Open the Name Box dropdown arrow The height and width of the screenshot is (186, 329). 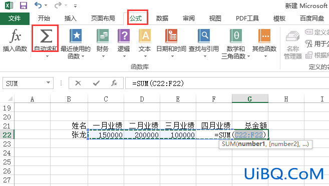(x=48, y=82)
